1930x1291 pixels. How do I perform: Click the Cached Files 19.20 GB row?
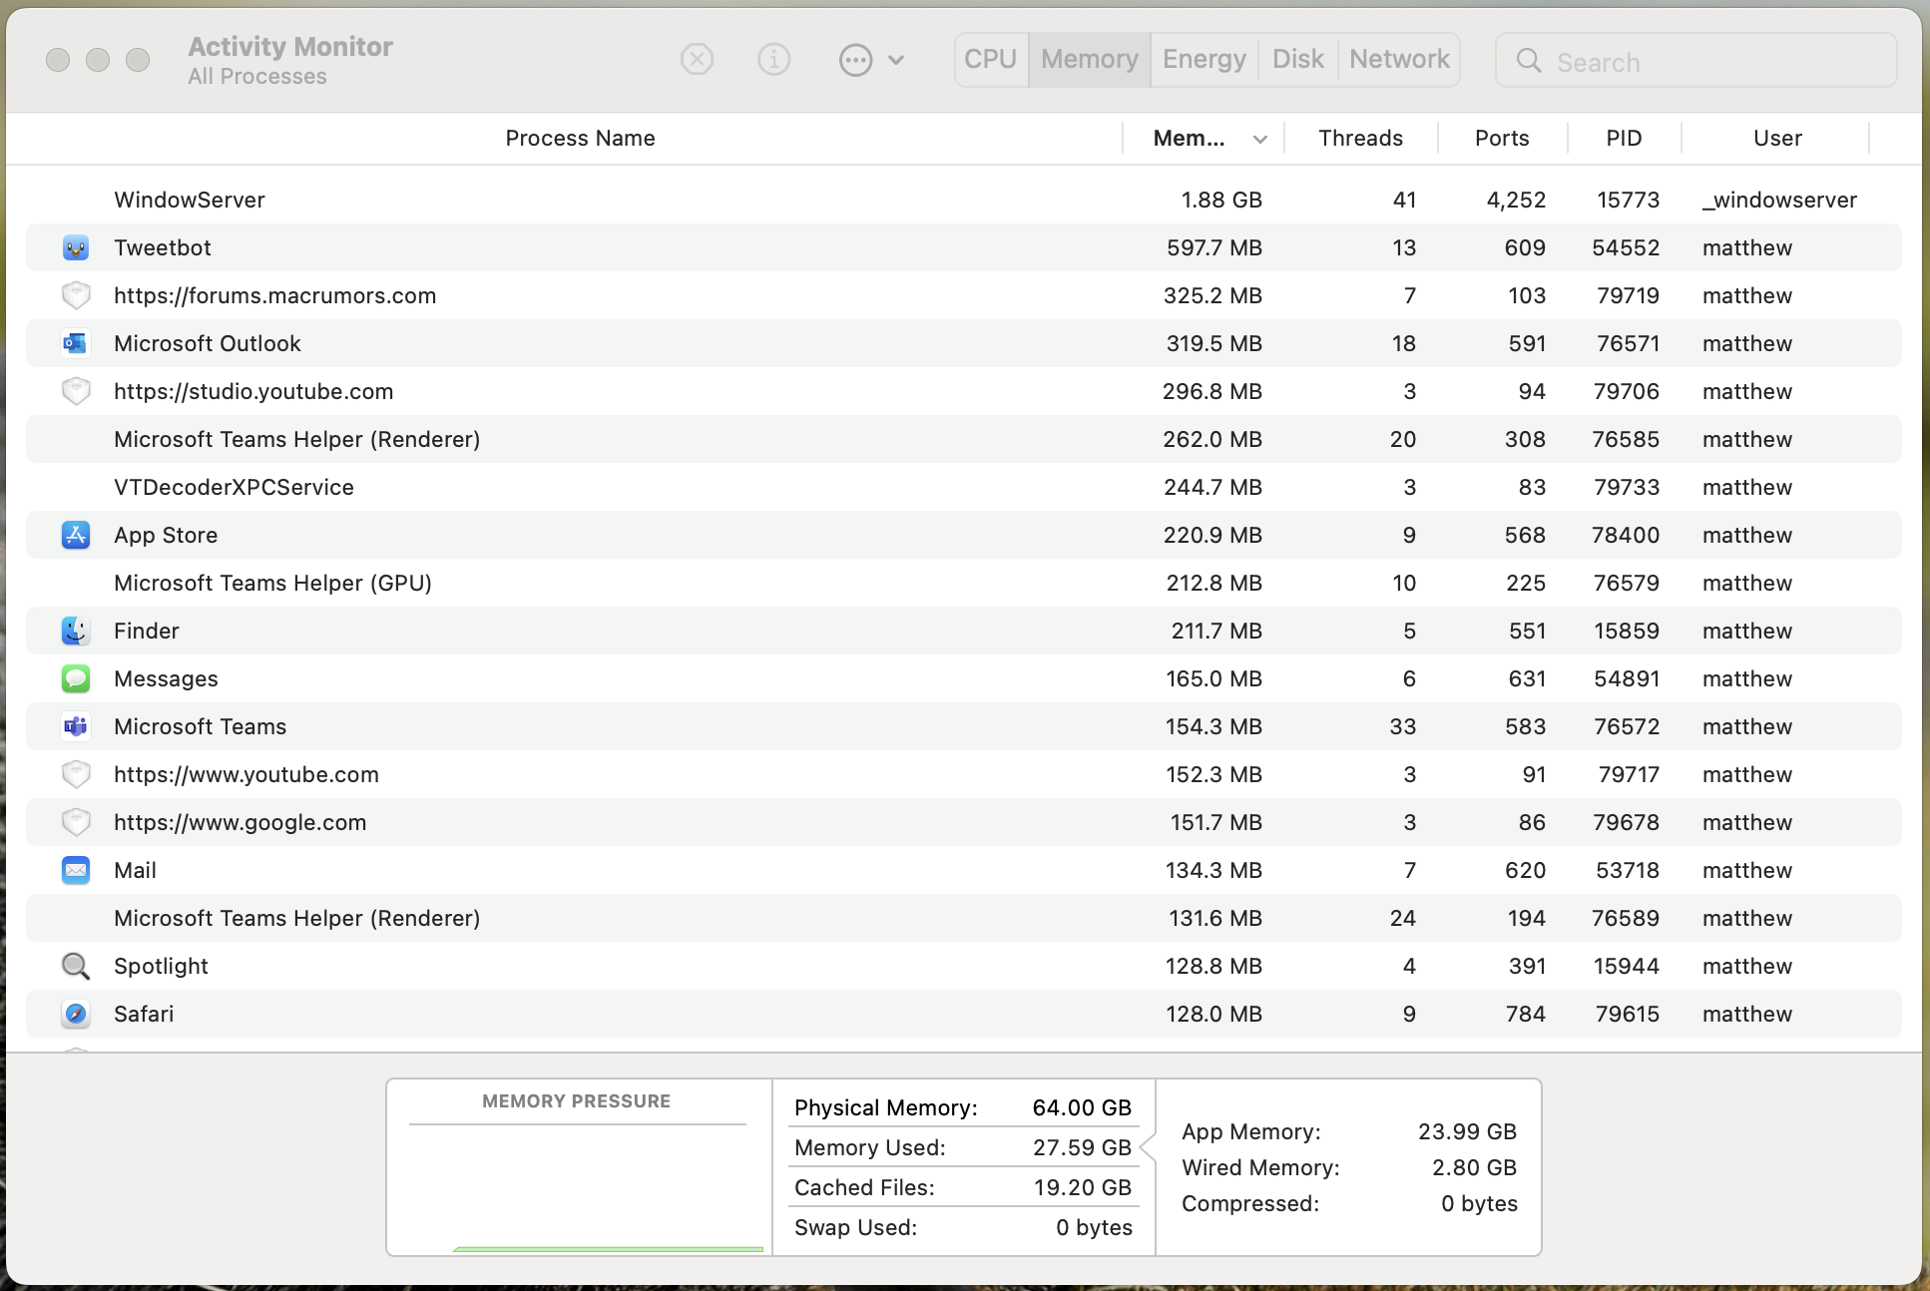963,1187
